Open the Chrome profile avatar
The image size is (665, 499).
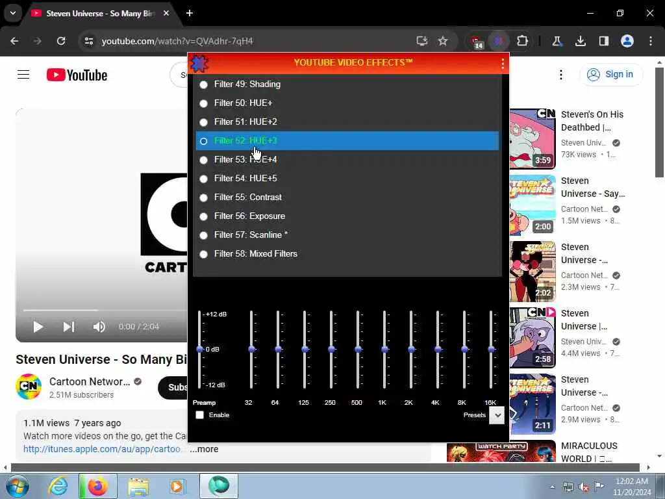(627, 41)
